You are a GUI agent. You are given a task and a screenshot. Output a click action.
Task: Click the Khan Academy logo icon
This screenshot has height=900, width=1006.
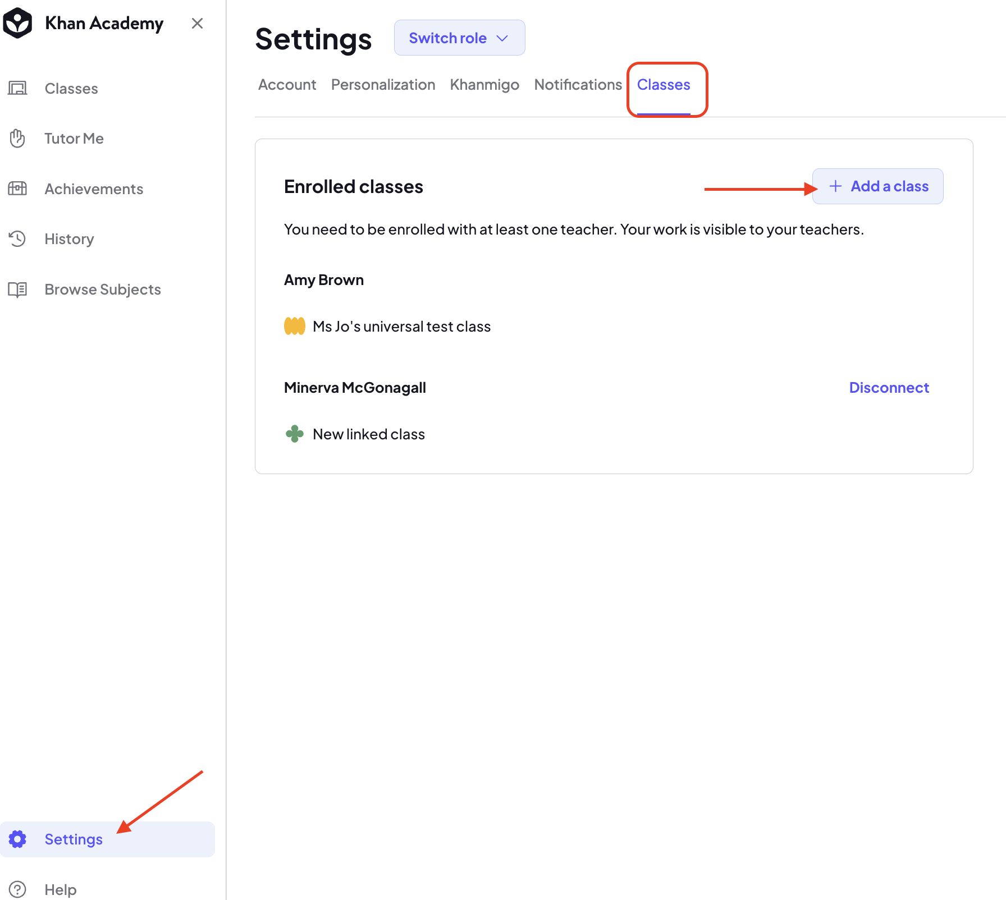coord(17,23)
